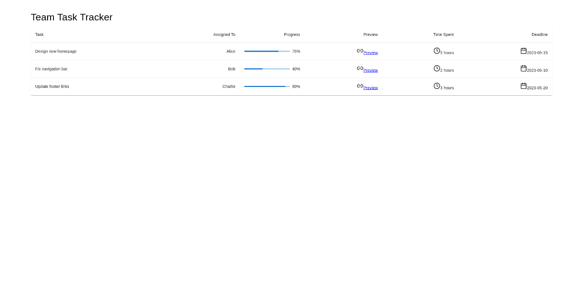Click the calendar icon beside 2023-05-15
This screenshot has width=583, height=306.
(523, 50)
